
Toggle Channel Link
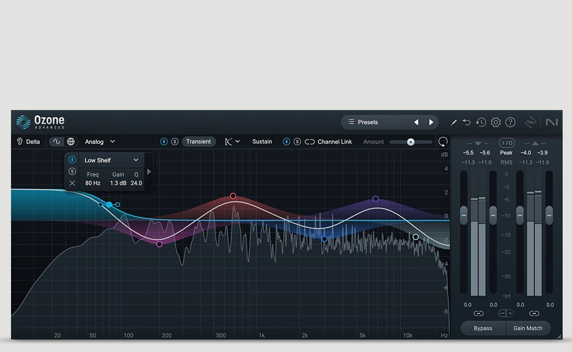tap(328, 141)
